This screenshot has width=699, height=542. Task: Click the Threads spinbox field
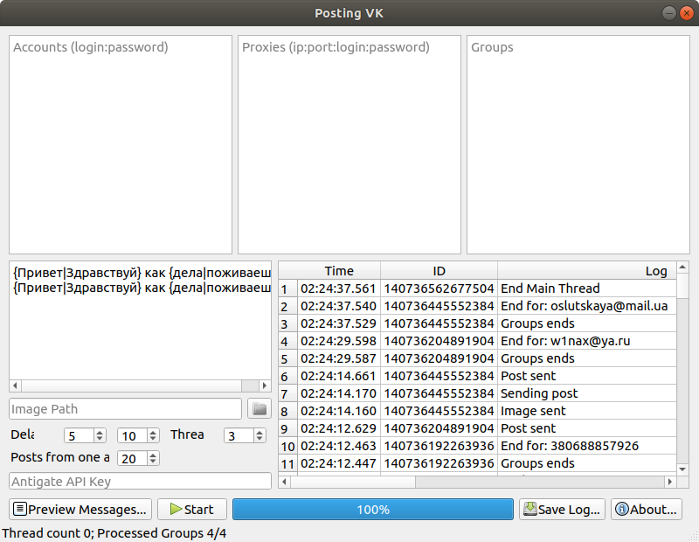pos(239,436)
